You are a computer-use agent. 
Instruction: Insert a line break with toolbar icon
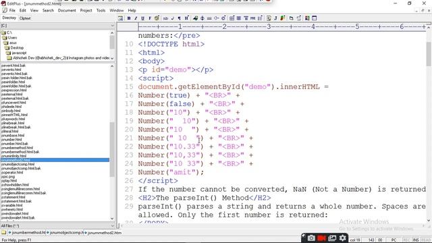[173, 18]
